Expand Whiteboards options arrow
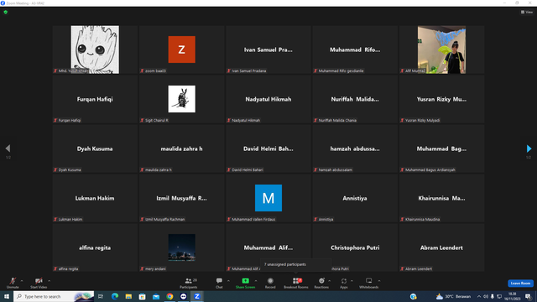 coord(379,281)
